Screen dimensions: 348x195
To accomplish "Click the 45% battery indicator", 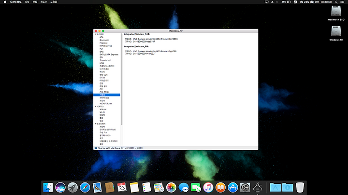I will pos(286,2).
